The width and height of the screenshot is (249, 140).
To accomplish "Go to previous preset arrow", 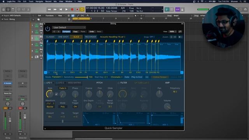I will pos(54,31).
